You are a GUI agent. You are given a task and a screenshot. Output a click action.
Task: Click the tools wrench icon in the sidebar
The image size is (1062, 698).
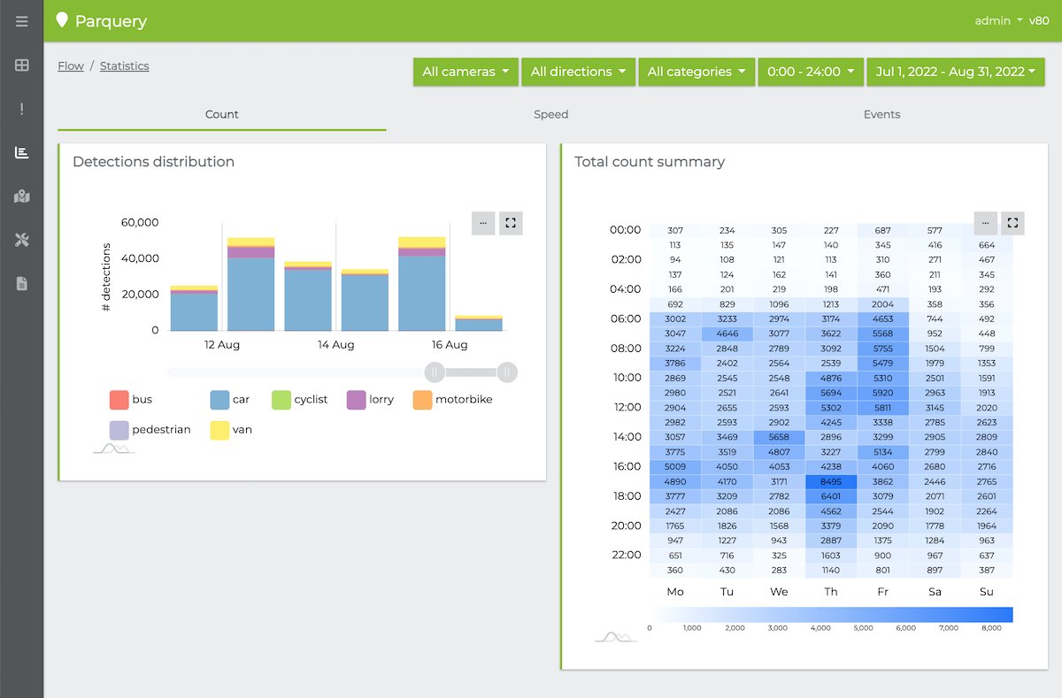pyautogui.click(x=21, y=239)
